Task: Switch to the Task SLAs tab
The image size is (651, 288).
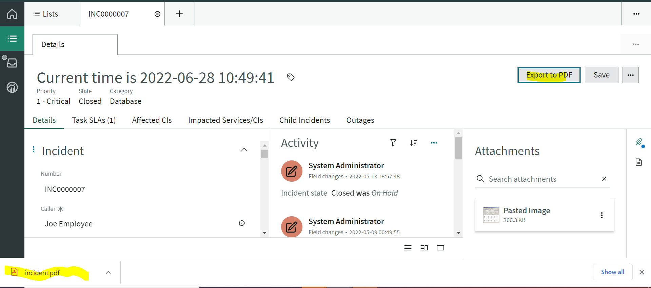Action: (x=94, y=120)
